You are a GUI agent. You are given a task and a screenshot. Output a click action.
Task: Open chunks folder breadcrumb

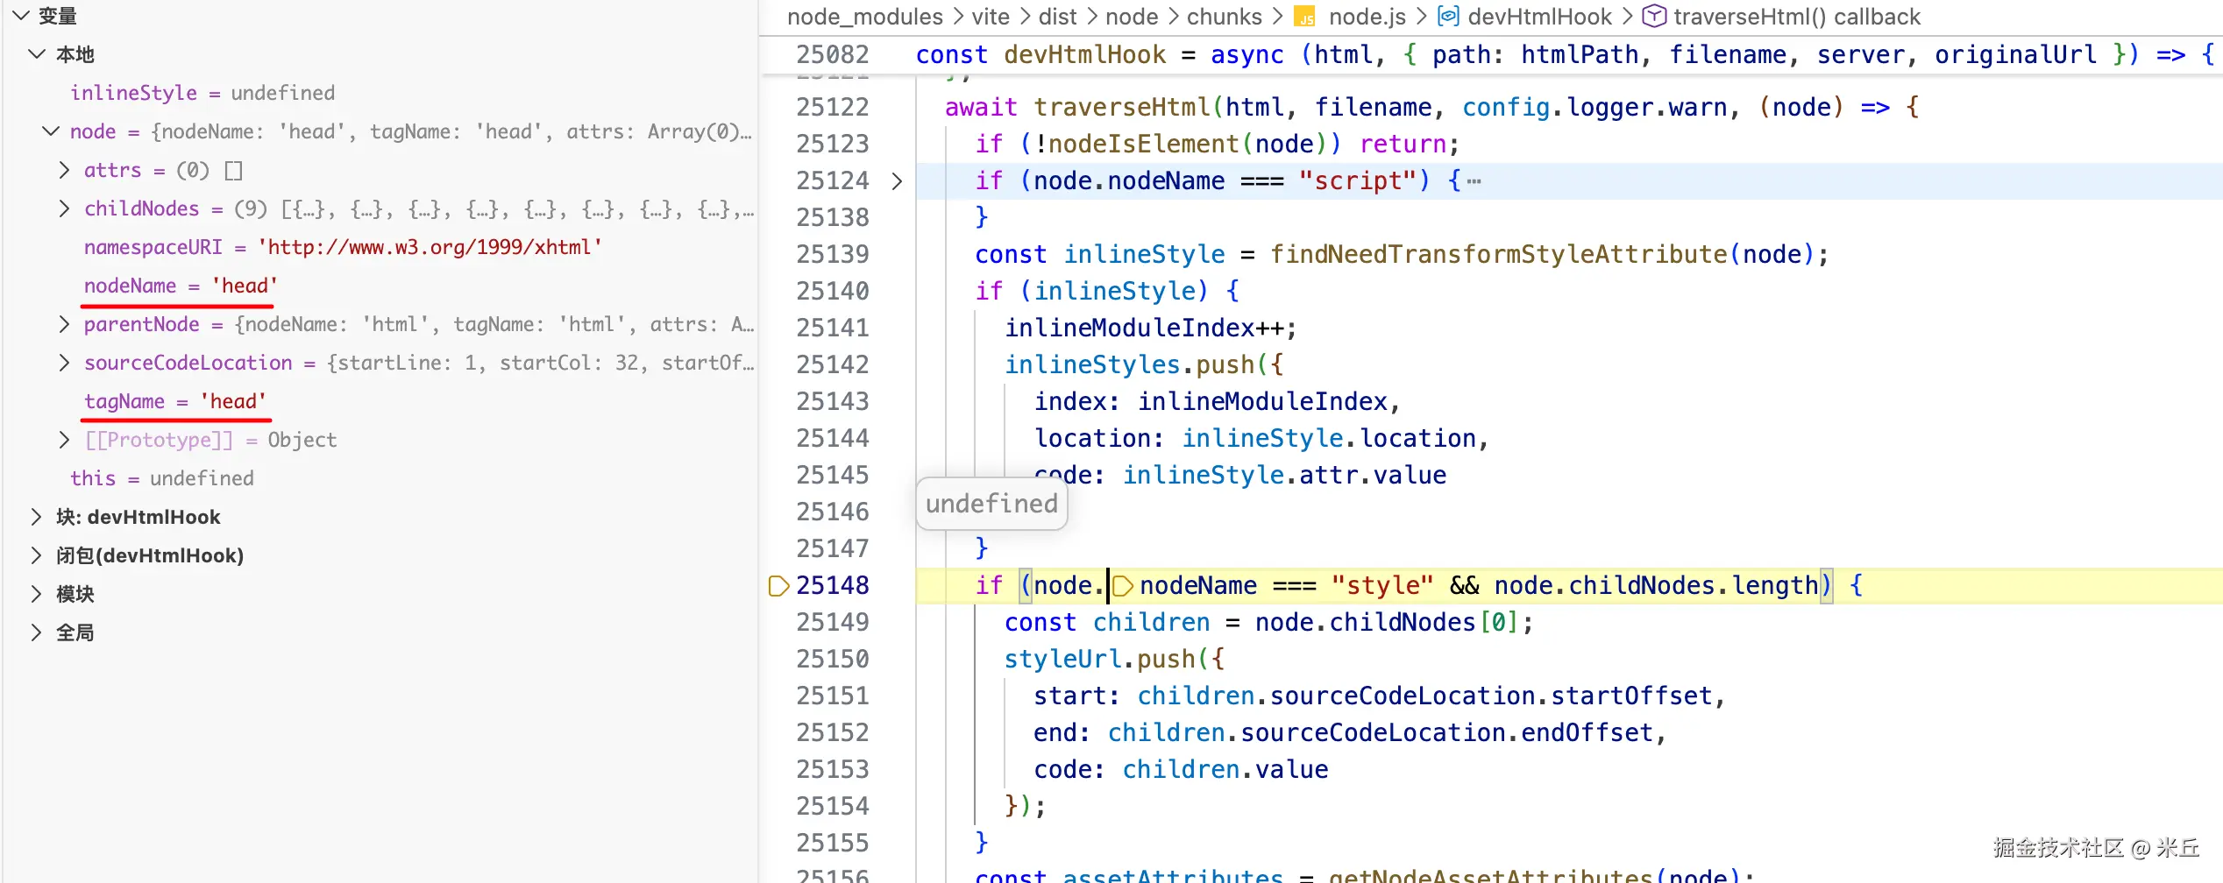(x=1225, y=17)
